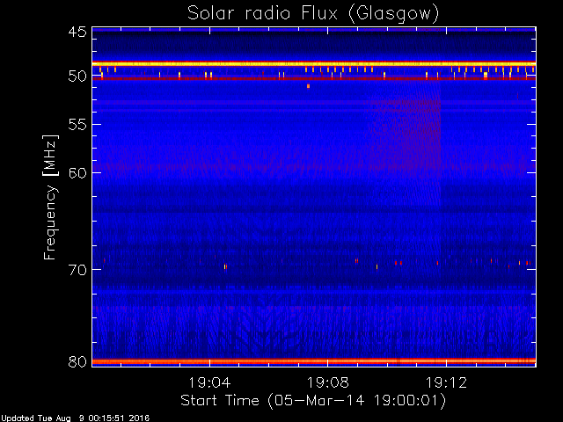Click the plot title 'Solar radio Flux (Glasgow)'
The height and width of the screenshot is (422, 563).
click(313, 14)
